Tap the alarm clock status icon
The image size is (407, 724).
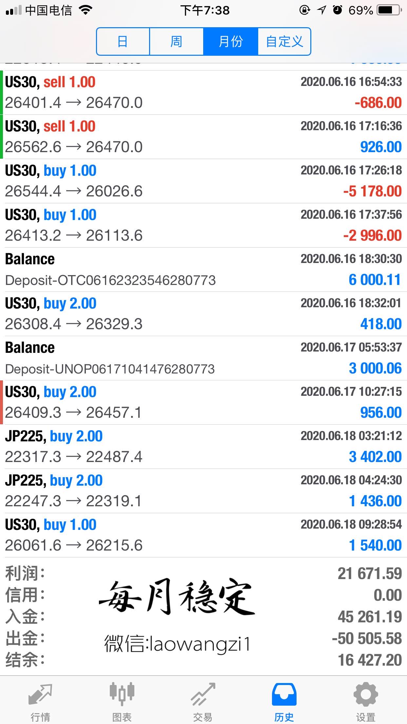click(337, 10)
